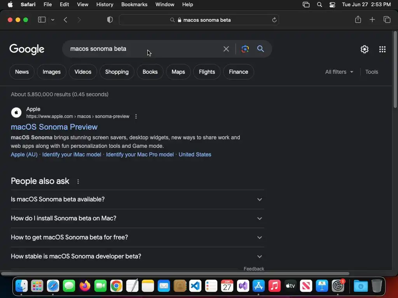Open Stage Manager menu bar icon

coord(306,5)
